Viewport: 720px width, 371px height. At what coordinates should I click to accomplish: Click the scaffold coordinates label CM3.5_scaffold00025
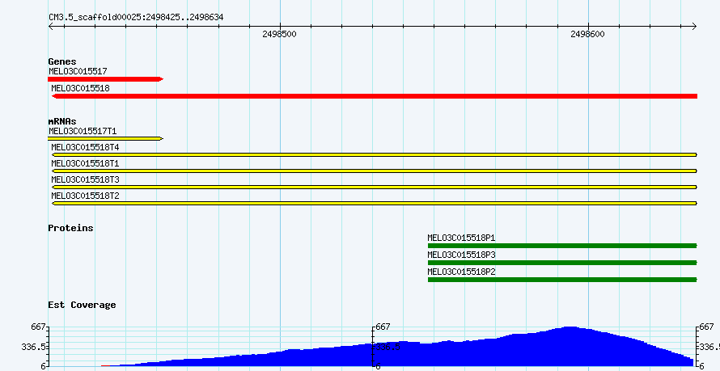(x=137, y=18)
